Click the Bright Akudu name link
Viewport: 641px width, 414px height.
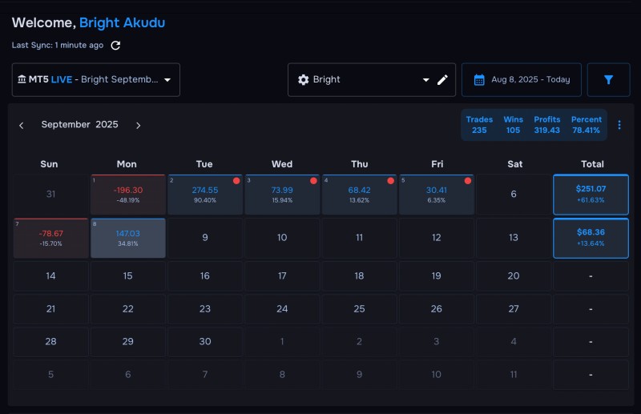point(123,23)
